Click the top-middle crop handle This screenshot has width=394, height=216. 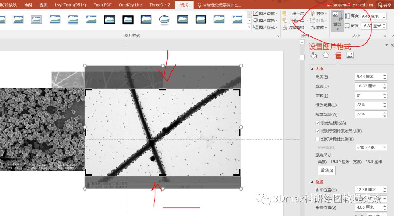163,89
